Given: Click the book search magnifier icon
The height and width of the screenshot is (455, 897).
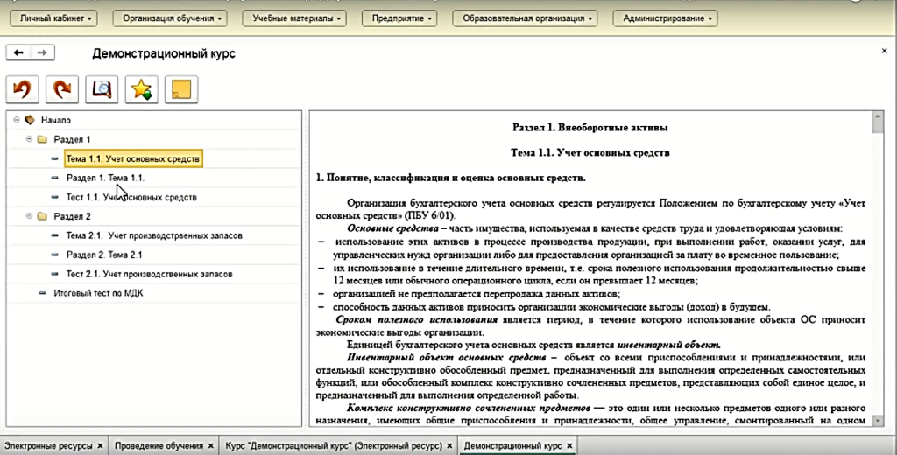Looking at the screenshot, I should point(102,89).
